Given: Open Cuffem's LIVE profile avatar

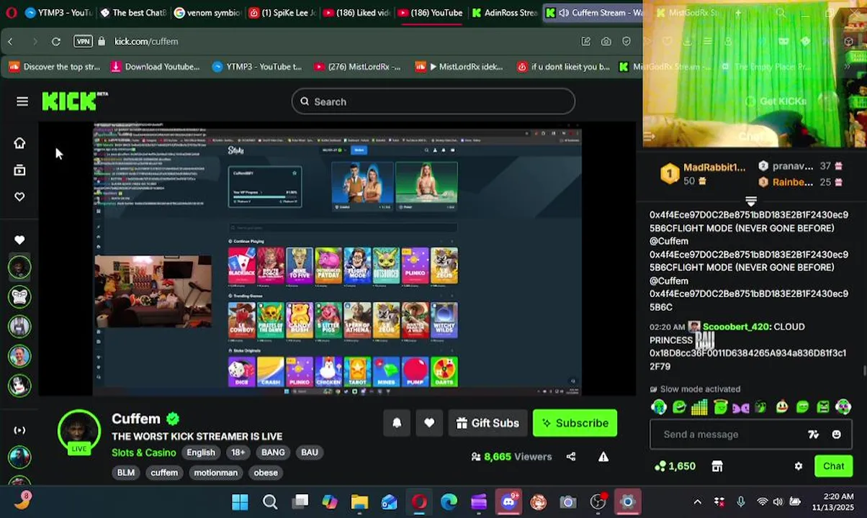Looking at the screenshot, I should 79,432.
